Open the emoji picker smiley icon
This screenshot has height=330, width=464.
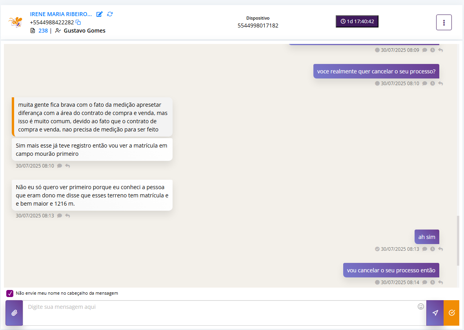pyautogui.click(x=421, y=306)
